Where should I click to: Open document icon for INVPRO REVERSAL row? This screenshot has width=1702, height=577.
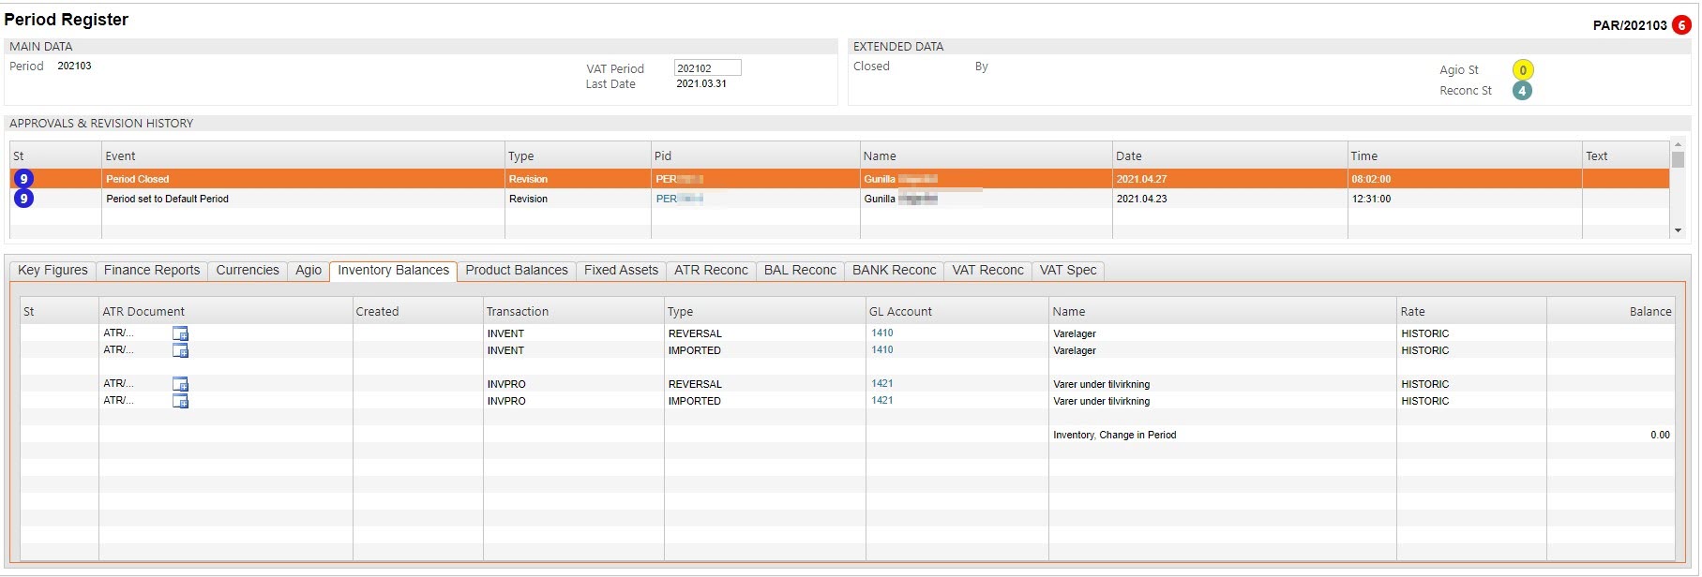(180, 384)
